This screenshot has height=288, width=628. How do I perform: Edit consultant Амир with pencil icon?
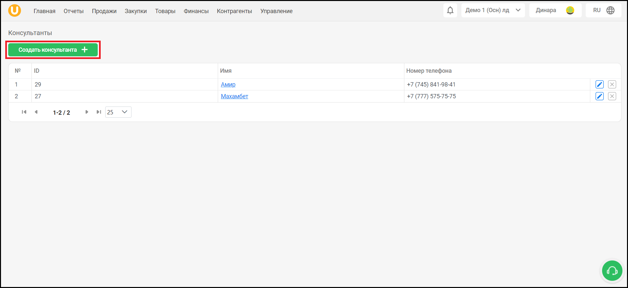coord(599,85)
